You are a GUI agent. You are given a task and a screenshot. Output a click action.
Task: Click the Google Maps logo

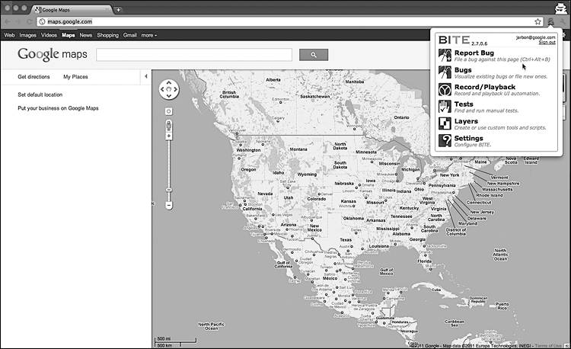click(x=53, y=55)
